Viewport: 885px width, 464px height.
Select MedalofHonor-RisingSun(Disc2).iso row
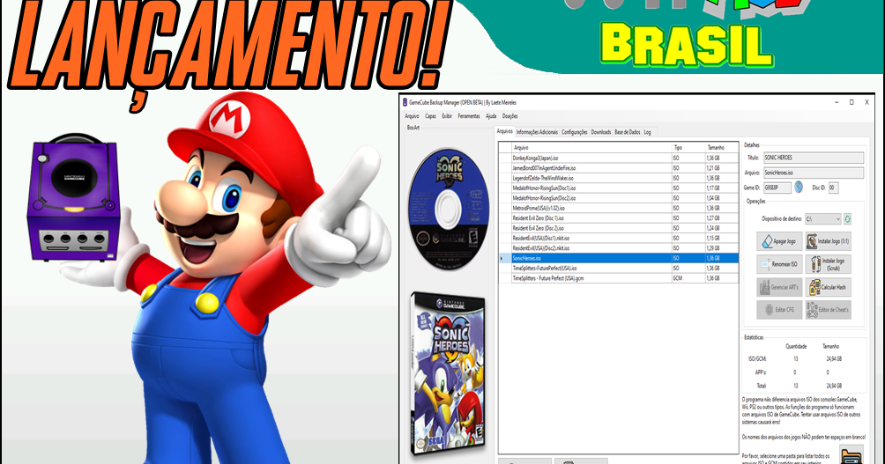click(618, 198)
